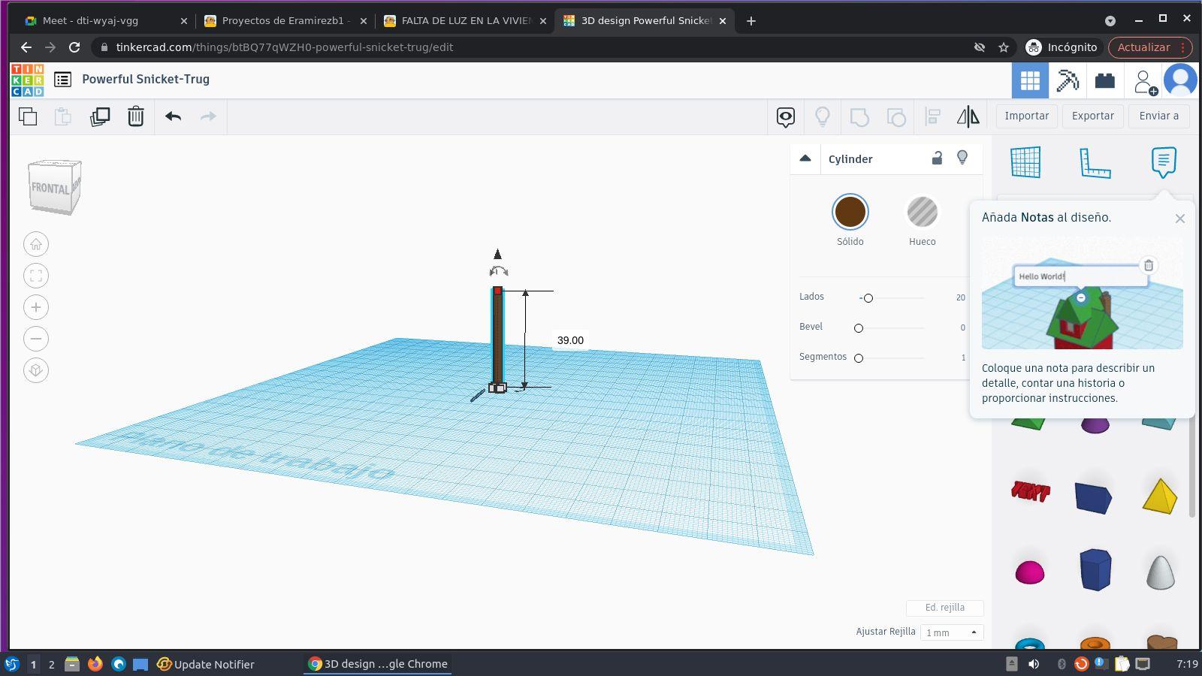Click the Ungroup shapes icon

896,116
